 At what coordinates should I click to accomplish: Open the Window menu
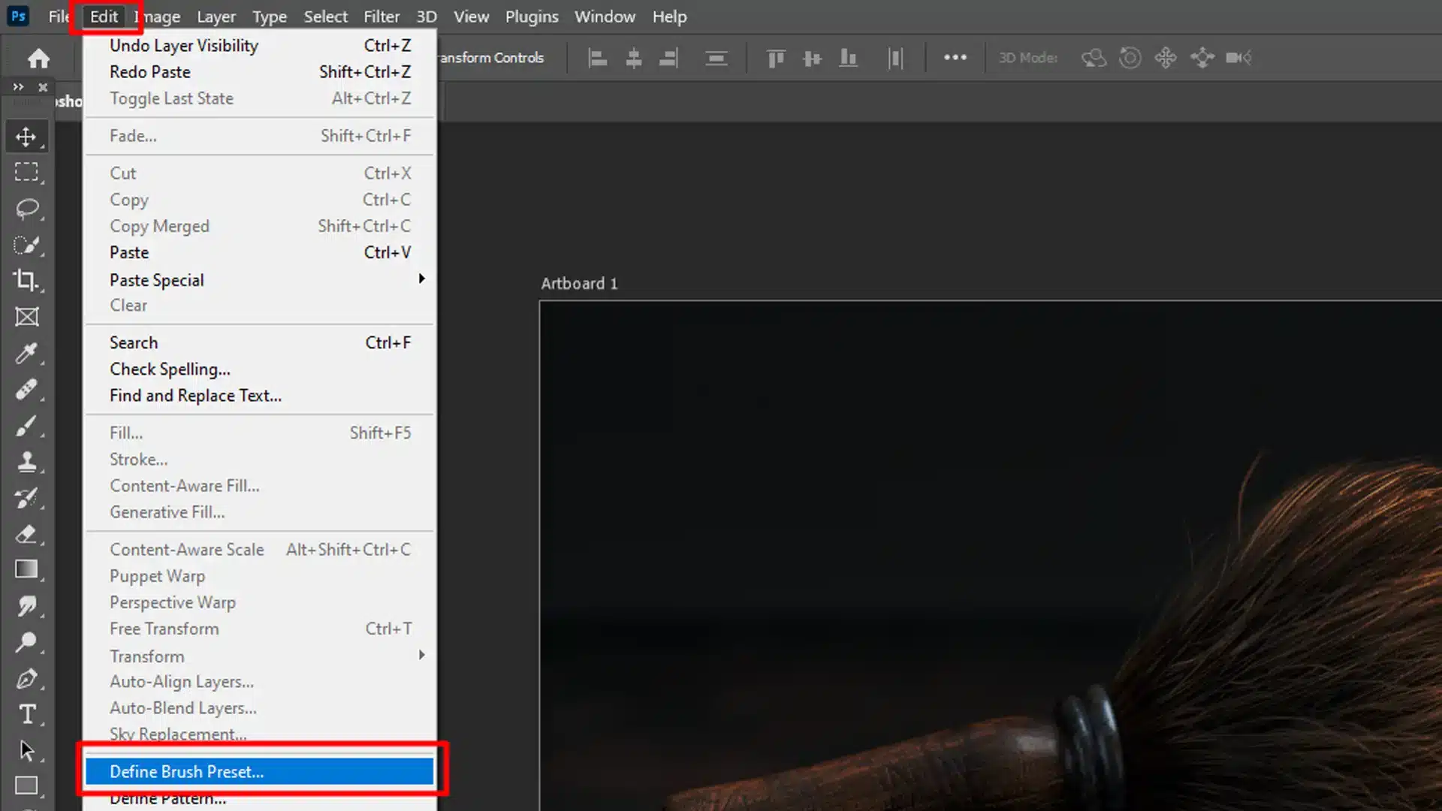[x=605, y=17]
